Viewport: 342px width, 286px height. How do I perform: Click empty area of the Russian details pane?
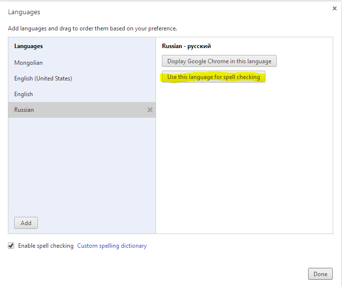point(244,157)
